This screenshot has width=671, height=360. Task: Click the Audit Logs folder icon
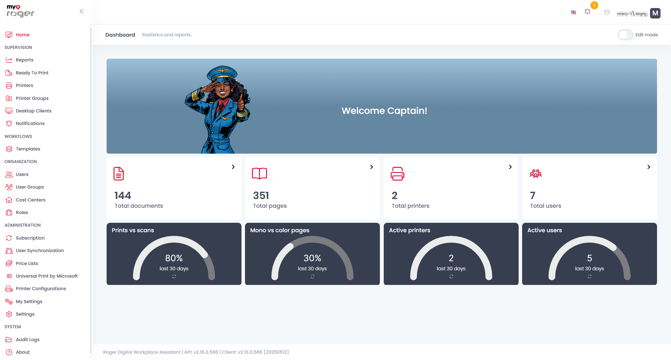click(x=9, y=339)
